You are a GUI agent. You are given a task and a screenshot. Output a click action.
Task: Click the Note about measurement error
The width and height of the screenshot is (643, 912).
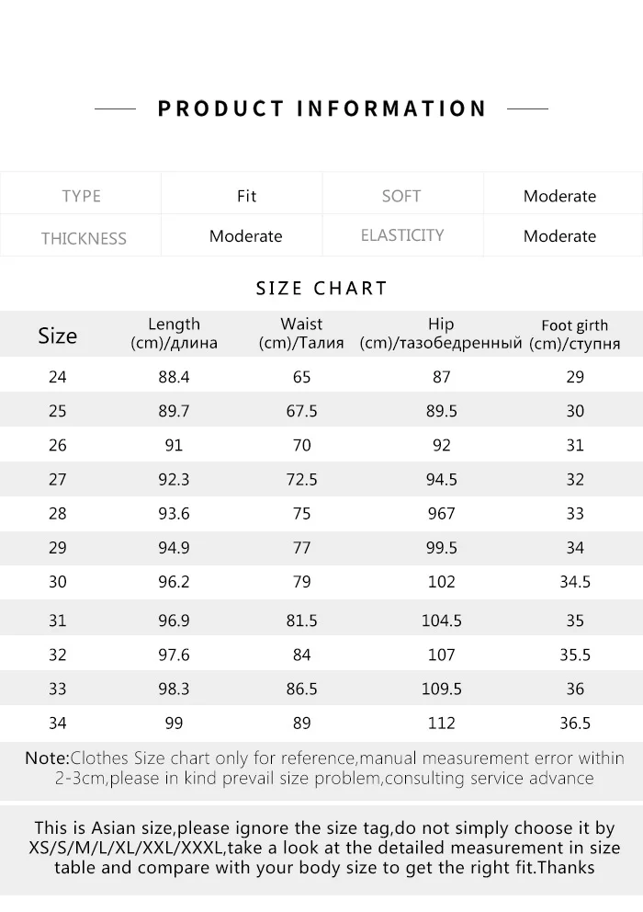(321, 769)
